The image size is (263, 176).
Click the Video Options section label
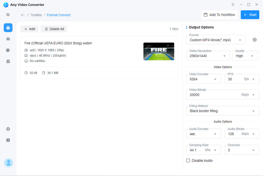[x=223, y=67]
